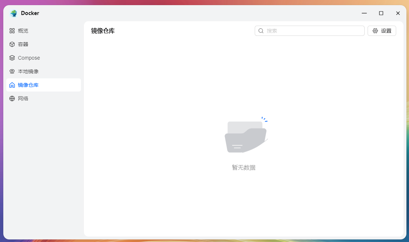Viewport: 409px width, 242px height.
Task: Open the 设置 settings button
Action: coord(382,31)
